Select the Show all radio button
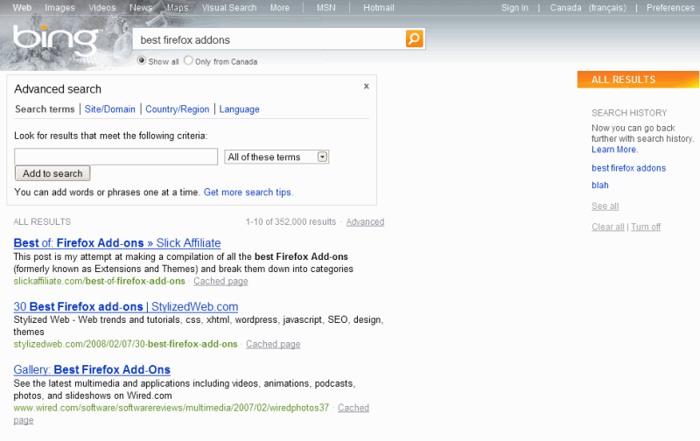700x441 pixels. 142,60
